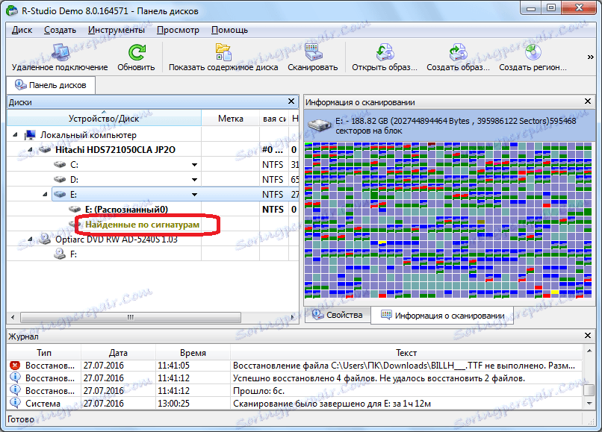Select the Hitachi HDS721050CLA hard drive
602x432 pixels.
115,150
